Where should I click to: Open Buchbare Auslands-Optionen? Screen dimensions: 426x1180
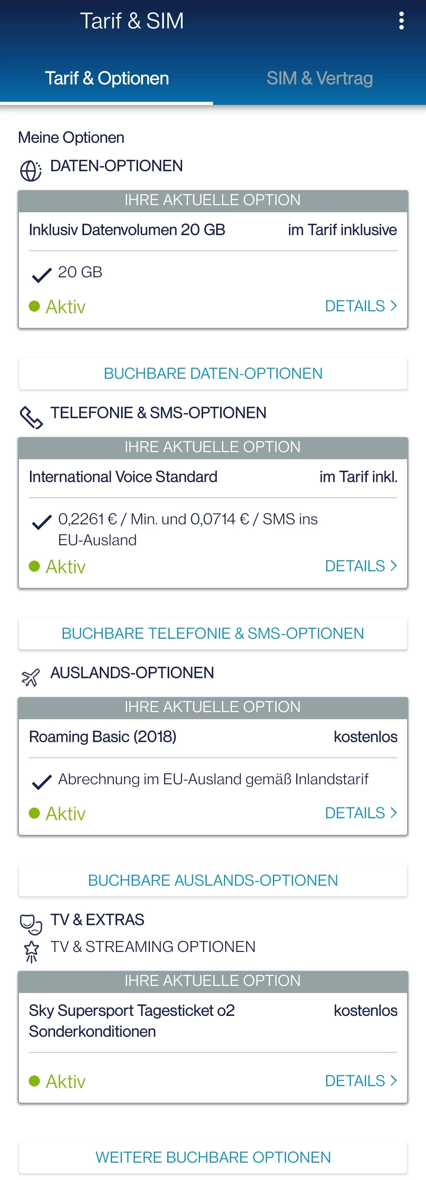click(213, 880)
